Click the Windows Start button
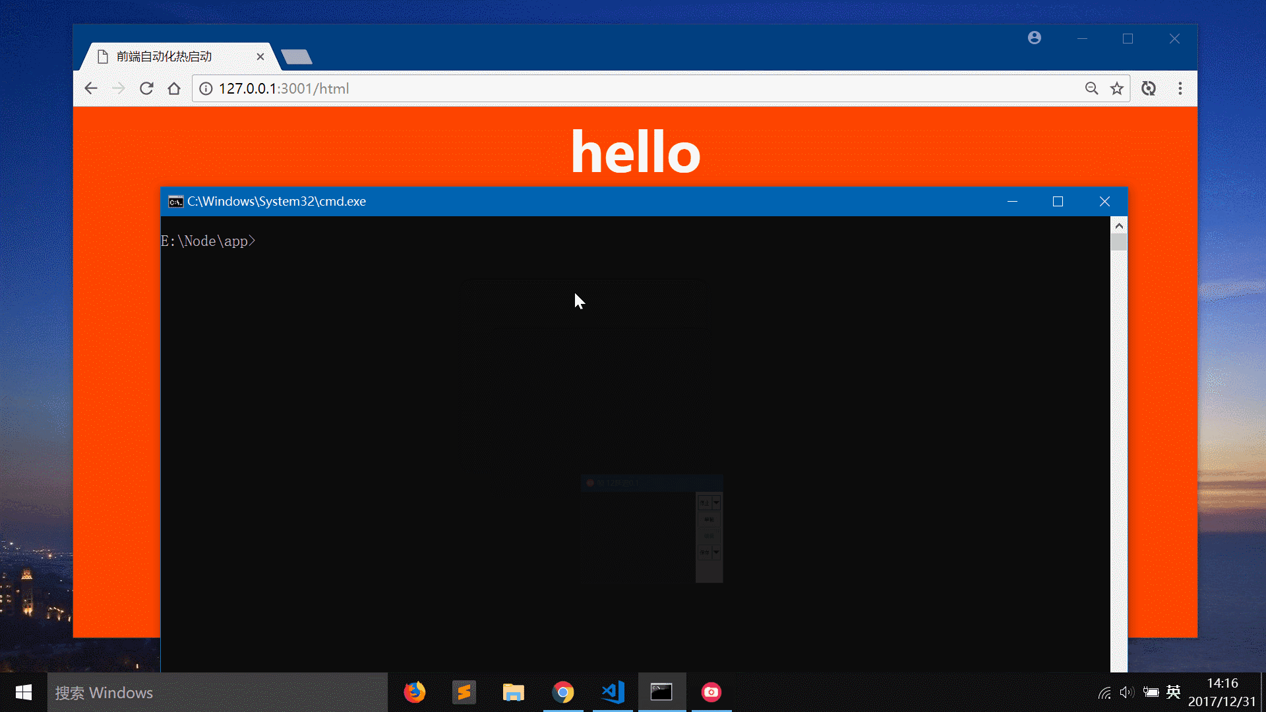Image resolution: width=1266 pixels, height=712 pixels. [24, 692]
